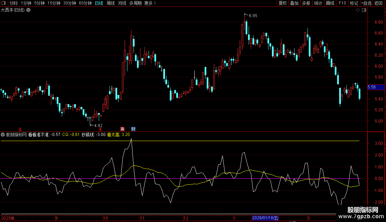
Task: Click the 6.00 price axis label
Action: tap(378, 66)
